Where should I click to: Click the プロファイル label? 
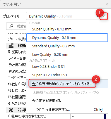pos(11,16)
